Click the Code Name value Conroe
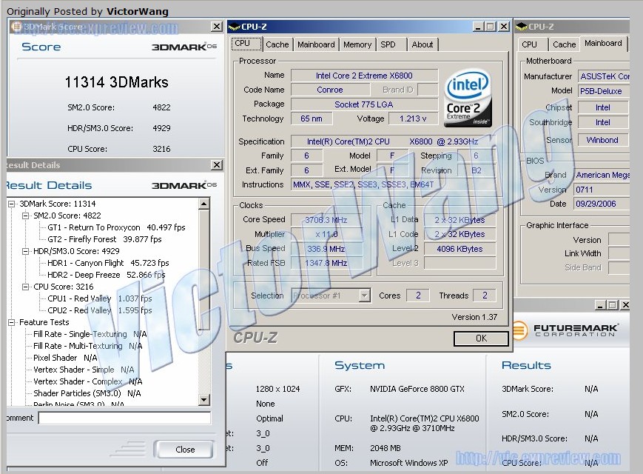This screenshot has width=643, height=474. [x=330, y=90]
